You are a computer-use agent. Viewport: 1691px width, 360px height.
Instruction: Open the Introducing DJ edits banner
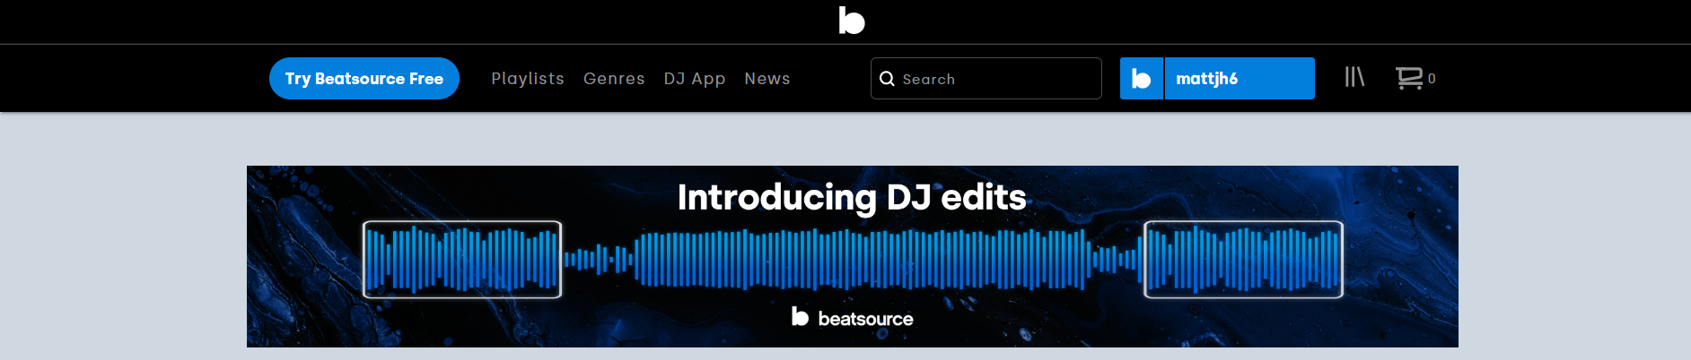click(x=853, y=257)
